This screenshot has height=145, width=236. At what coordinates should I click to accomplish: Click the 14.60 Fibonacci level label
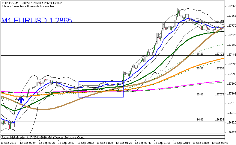coord(200,119)
